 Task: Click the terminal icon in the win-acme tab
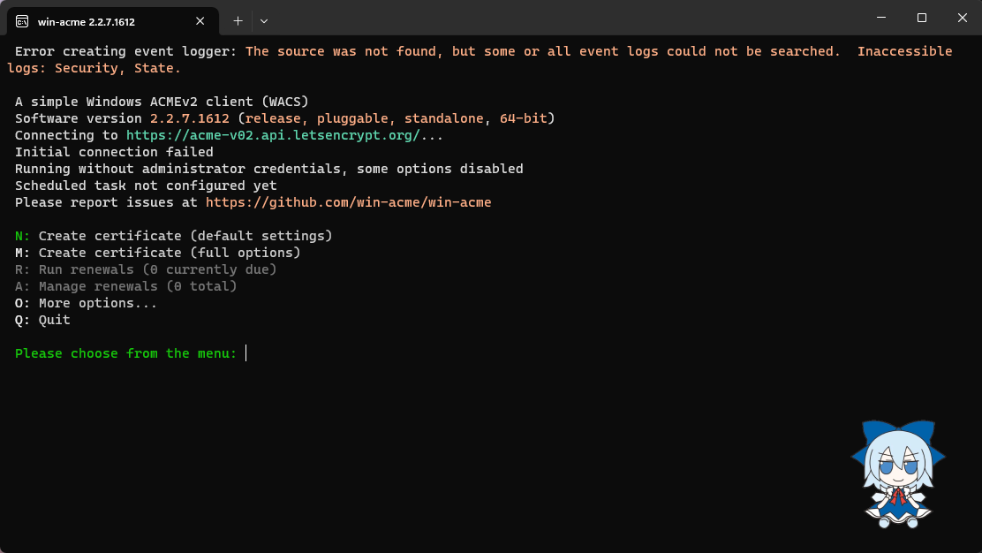(22, 21)
